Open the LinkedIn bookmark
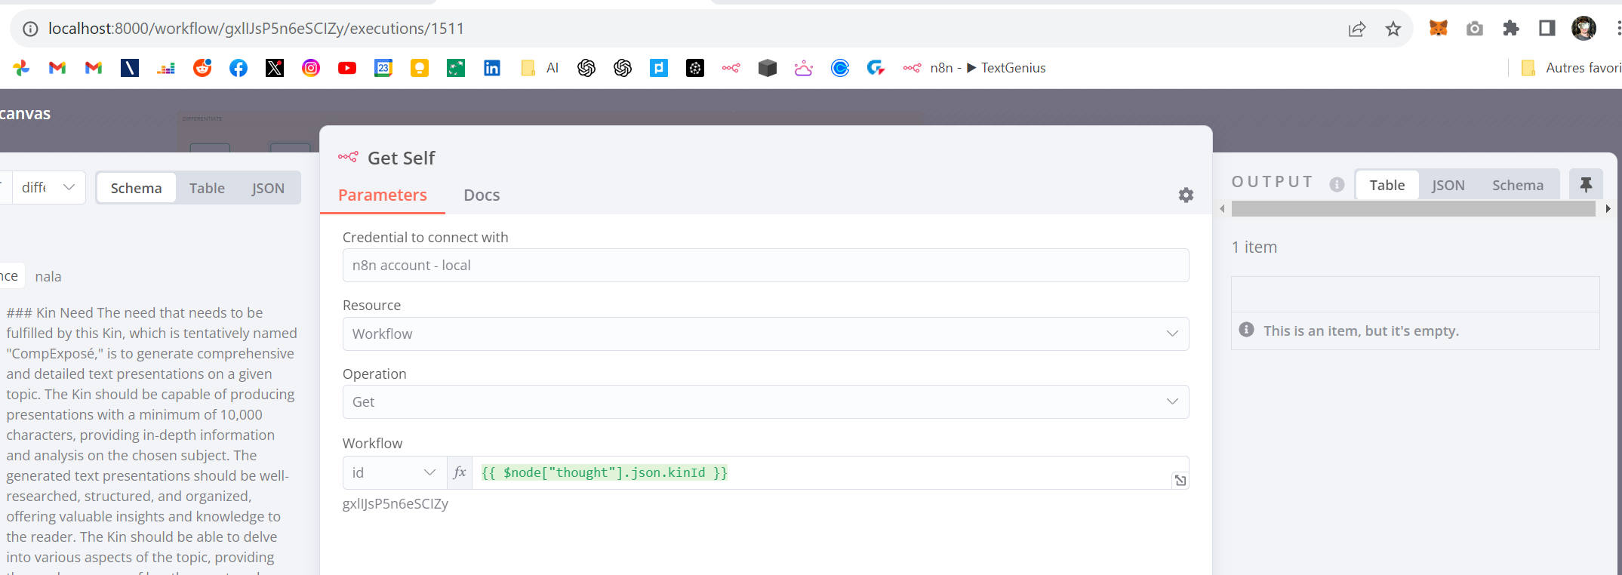 pyautogui.click(x=492, y=68)
